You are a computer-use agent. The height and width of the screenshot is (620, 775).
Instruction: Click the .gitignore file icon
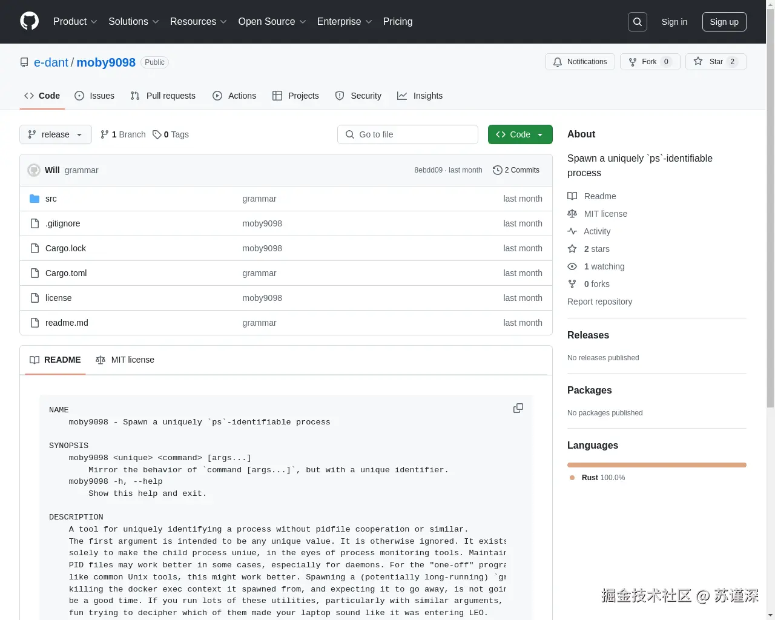coord(35,223)
